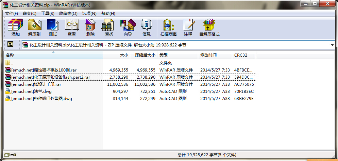
Task: Select file [emuch.net]腐蚀破坏事故100例.rar
Action: click(44, 70)
